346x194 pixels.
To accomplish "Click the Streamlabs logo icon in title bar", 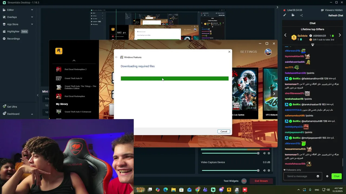I will point(4,2).
